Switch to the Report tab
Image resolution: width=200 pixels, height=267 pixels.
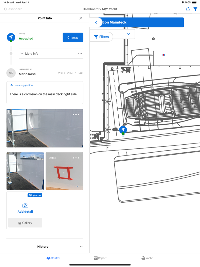point(100,258)
